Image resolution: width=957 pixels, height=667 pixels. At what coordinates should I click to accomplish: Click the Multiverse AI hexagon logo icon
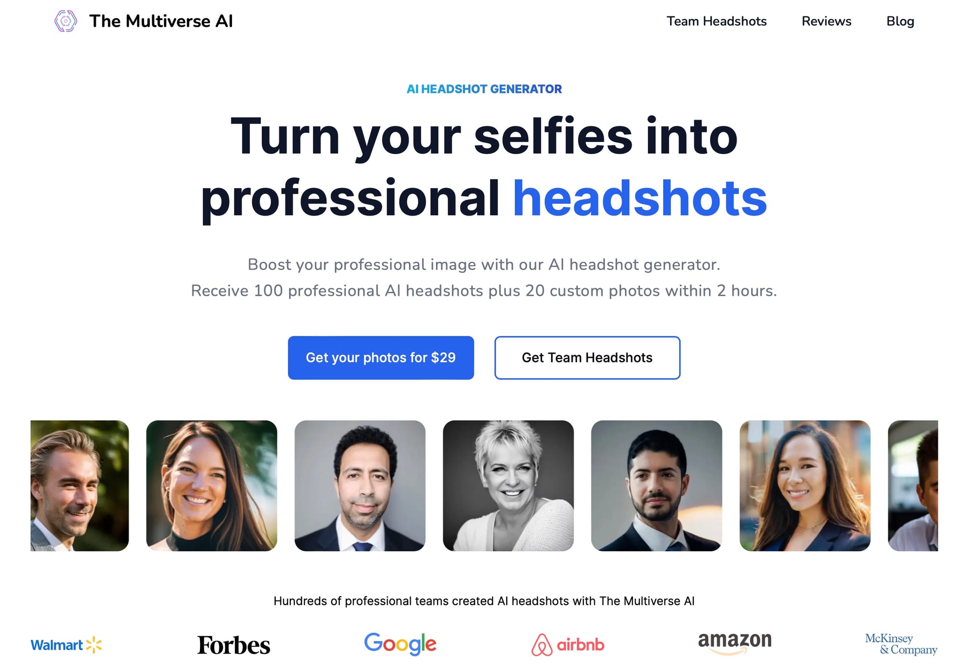coord(66,21)
